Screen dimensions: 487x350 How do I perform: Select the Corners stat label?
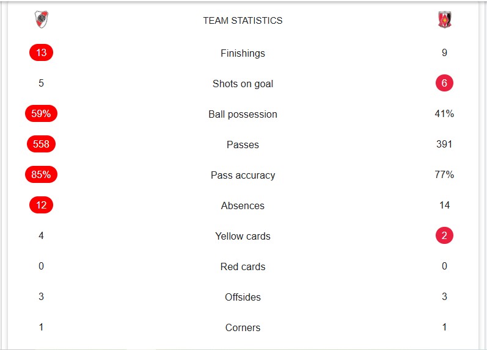pyautogui.click(x=243, y=328)
